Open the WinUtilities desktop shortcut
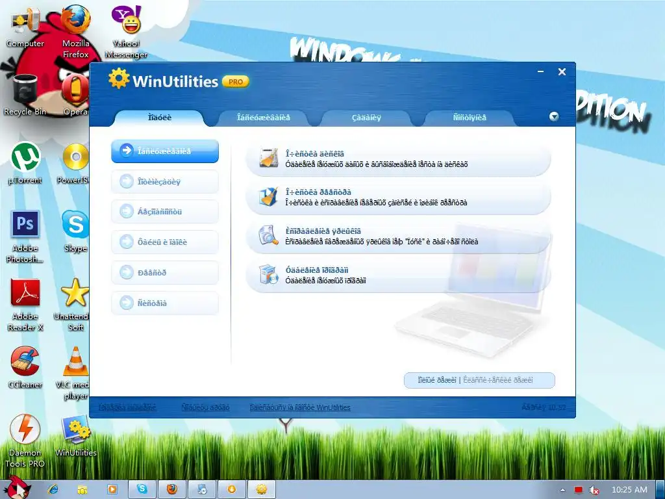Screen dimensions: 665x499 point(75,436)
